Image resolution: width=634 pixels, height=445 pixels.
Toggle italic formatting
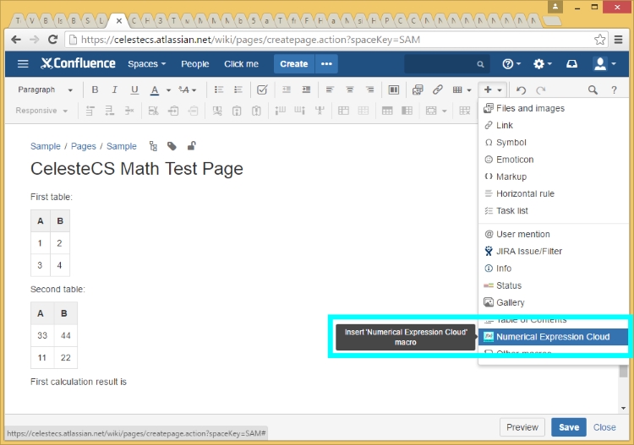tap(114, 90)
